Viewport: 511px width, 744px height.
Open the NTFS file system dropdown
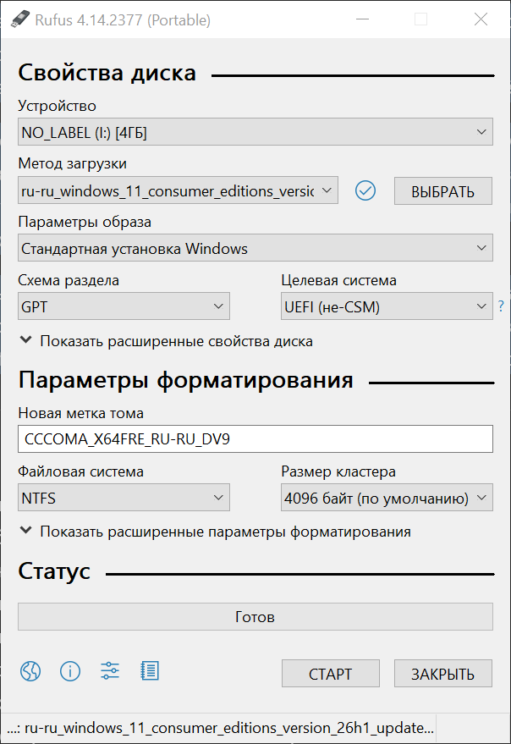click(124, 497)
